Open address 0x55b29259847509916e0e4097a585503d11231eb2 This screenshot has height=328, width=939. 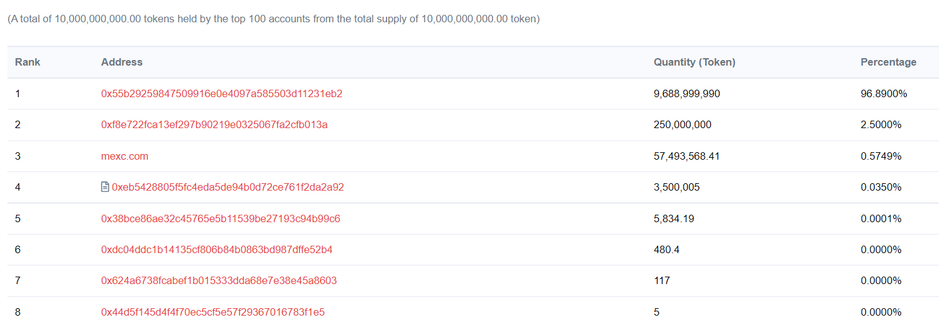pyautogui.click(x=221, y=94)
